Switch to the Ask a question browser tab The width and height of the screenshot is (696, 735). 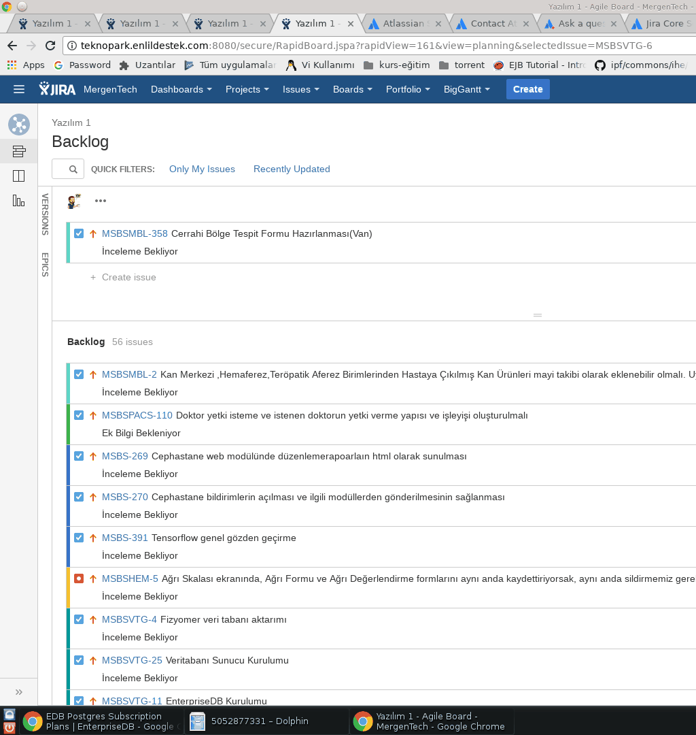pos(580,23)
